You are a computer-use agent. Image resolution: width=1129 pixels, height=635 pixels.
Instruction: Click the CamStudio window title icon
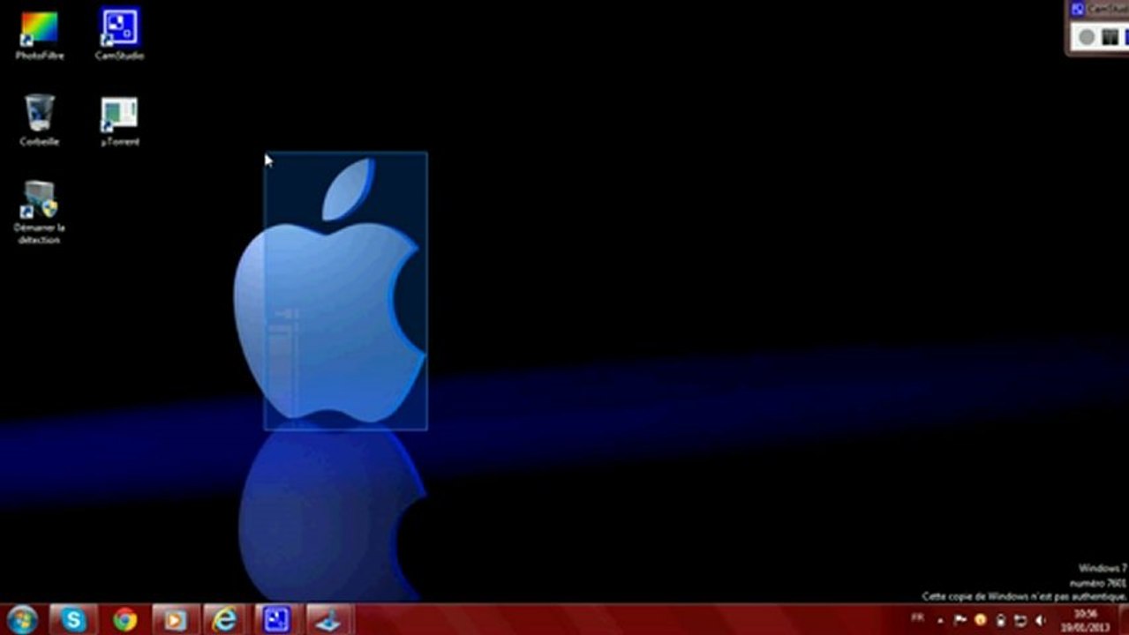click(x=1077, y=9)
